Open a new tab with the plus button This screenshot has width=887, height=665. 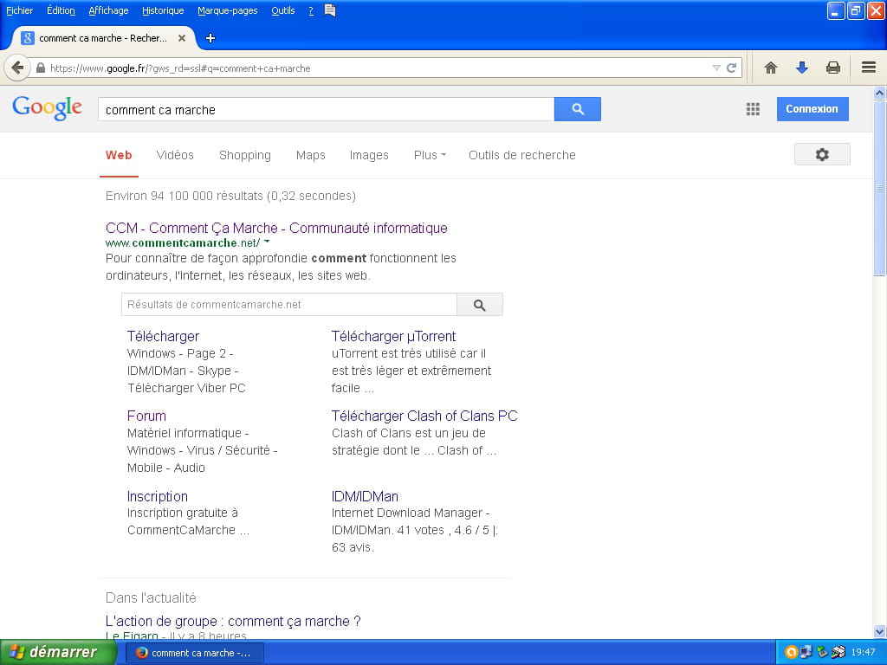(x=210, y=38)
